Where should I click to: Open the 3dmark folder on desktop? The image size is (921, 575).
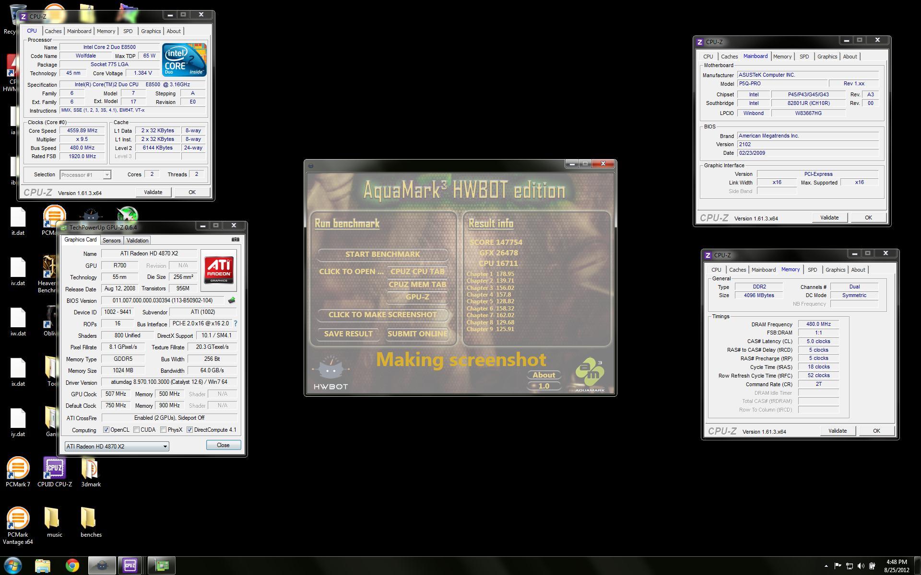91,472
